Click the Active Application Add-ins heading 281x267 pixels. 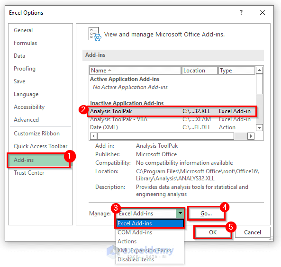[125, 79]
